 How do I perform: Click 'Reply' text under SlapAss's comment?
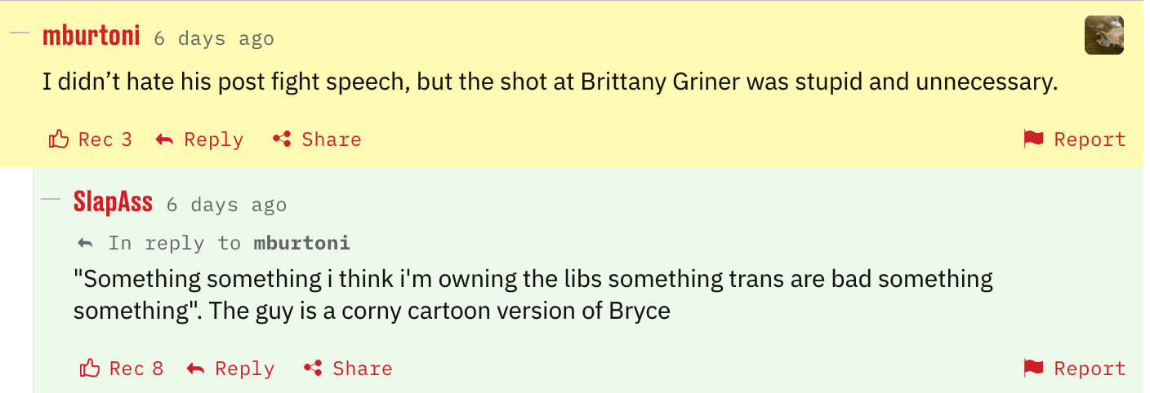click(244, 369)
